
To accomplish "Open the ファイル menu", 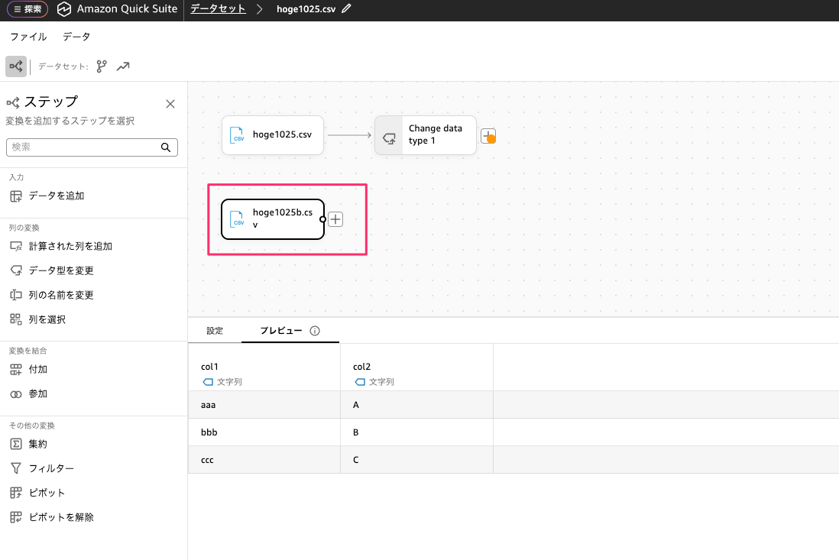I will coord(28,37).
